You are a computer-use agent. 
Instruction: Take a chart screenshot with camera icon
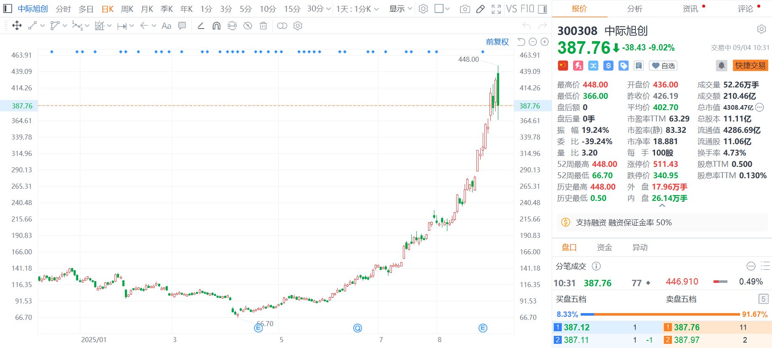click(x=465, y=9)
